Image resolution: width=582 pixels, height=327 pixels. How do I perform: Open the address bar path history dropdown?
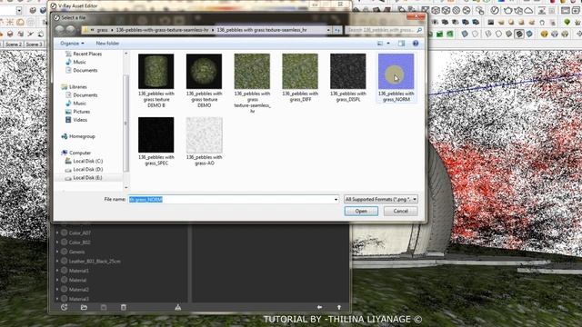pyautogui.click(x=328, y=30)
